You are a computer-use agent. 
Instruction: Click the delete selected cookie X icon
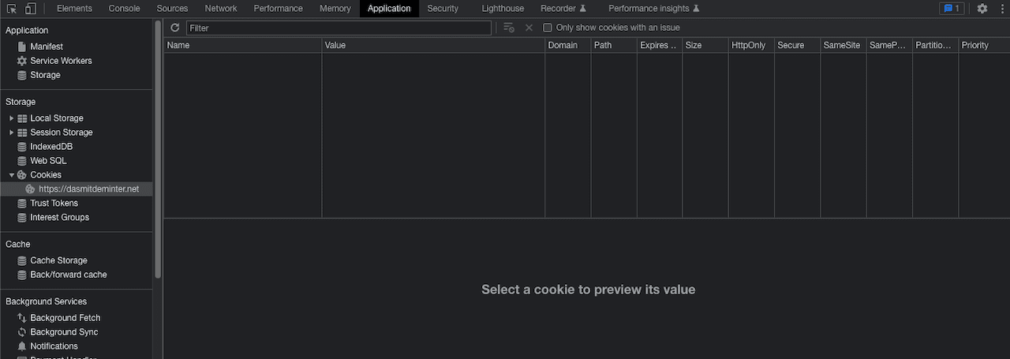click(x=529, y=28)
